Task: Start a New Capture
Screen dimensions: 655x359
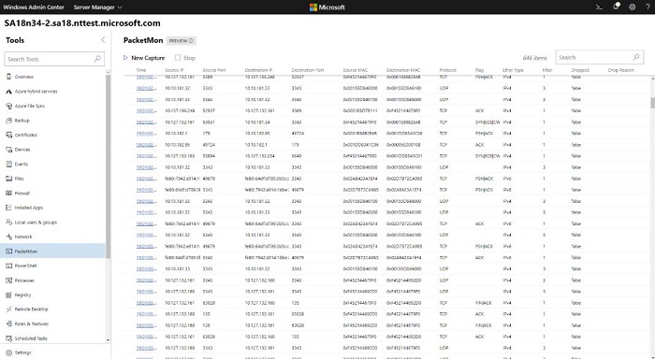Action: pyautogui.click(x=144, y=58)
